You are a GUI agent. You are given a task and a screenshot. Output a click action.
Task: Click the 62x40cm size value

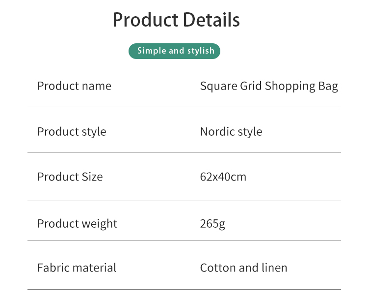click(223, 177)
